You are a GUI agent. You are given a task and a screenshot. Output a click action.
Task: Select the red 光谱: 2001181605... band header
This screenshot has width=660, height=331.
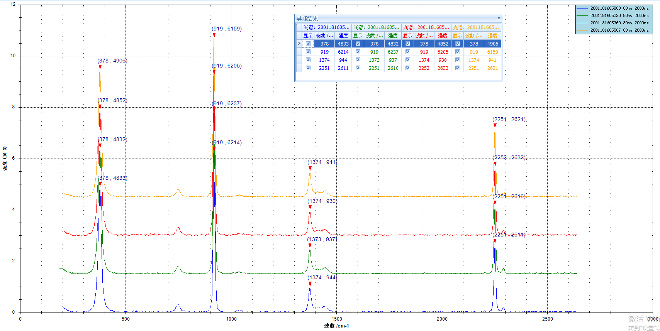coord(426,27)
